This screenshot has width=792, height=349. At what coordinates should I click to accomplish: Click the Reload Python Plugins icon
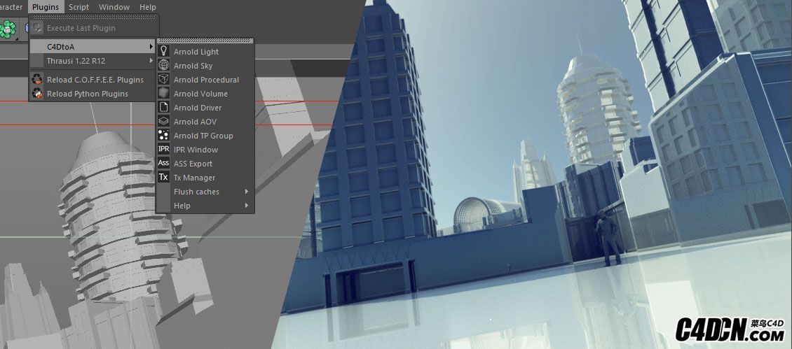click(x=37, y=93)
